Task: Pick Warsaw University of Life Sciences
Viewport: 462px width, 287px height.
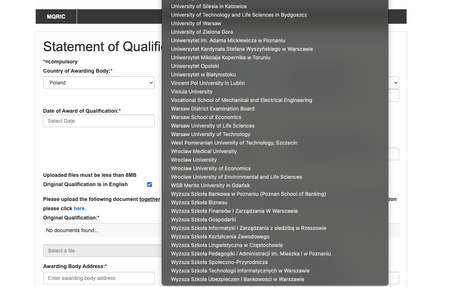Action: [275, 126]
